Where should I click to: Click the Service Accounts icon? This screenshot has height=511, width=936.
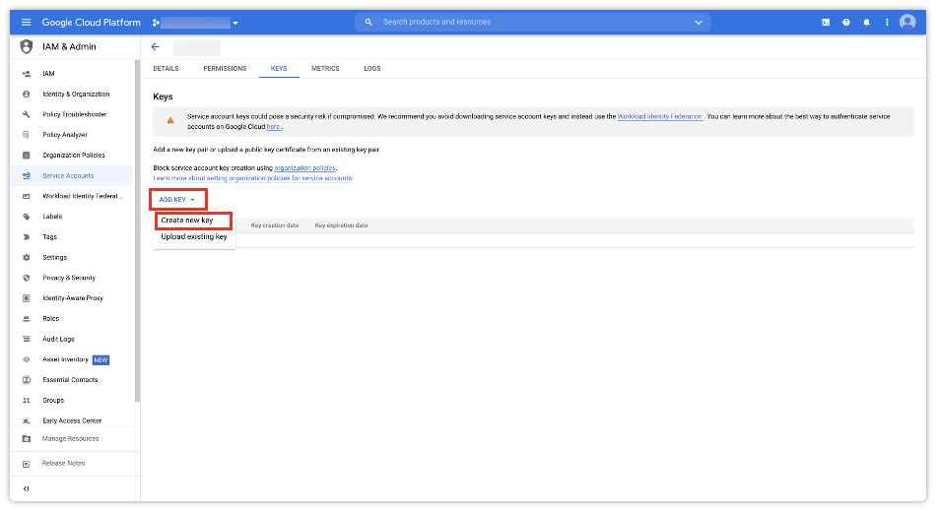27,176
